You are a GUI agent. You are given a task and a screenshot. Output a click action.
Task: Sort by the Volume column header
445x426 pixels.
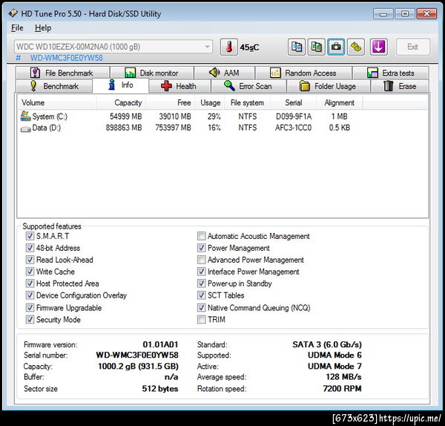click(x=57, y=103)
